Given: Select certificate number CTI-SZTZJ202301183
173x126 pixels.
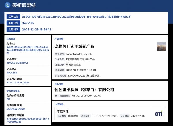Looking at the screenshot, I should [104, 116].
